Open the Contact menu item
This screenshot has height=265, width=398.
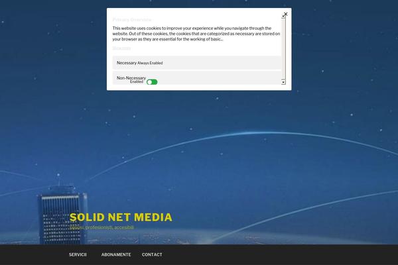click(x=152, y=254)
